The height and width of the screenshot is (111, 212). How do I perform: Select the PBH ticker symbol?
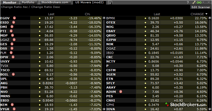(4, 87)
